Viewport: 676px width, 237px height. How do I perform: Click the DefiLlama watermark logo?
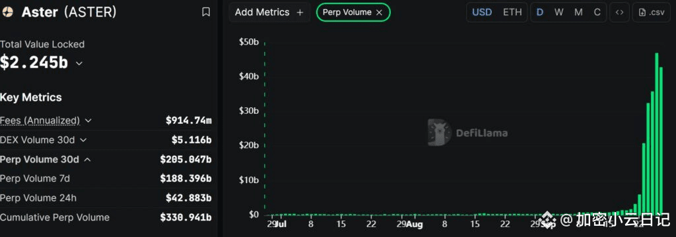tap(439, 132)
